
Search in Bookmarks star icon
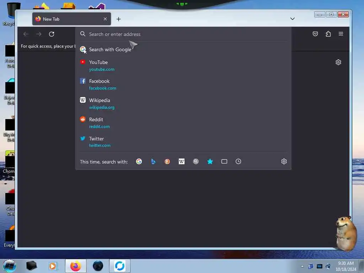click(x=210, y=162)
